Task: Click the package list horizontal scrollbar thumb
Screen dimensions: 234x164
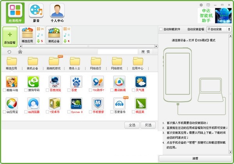Action: click(x=89, y=46)
